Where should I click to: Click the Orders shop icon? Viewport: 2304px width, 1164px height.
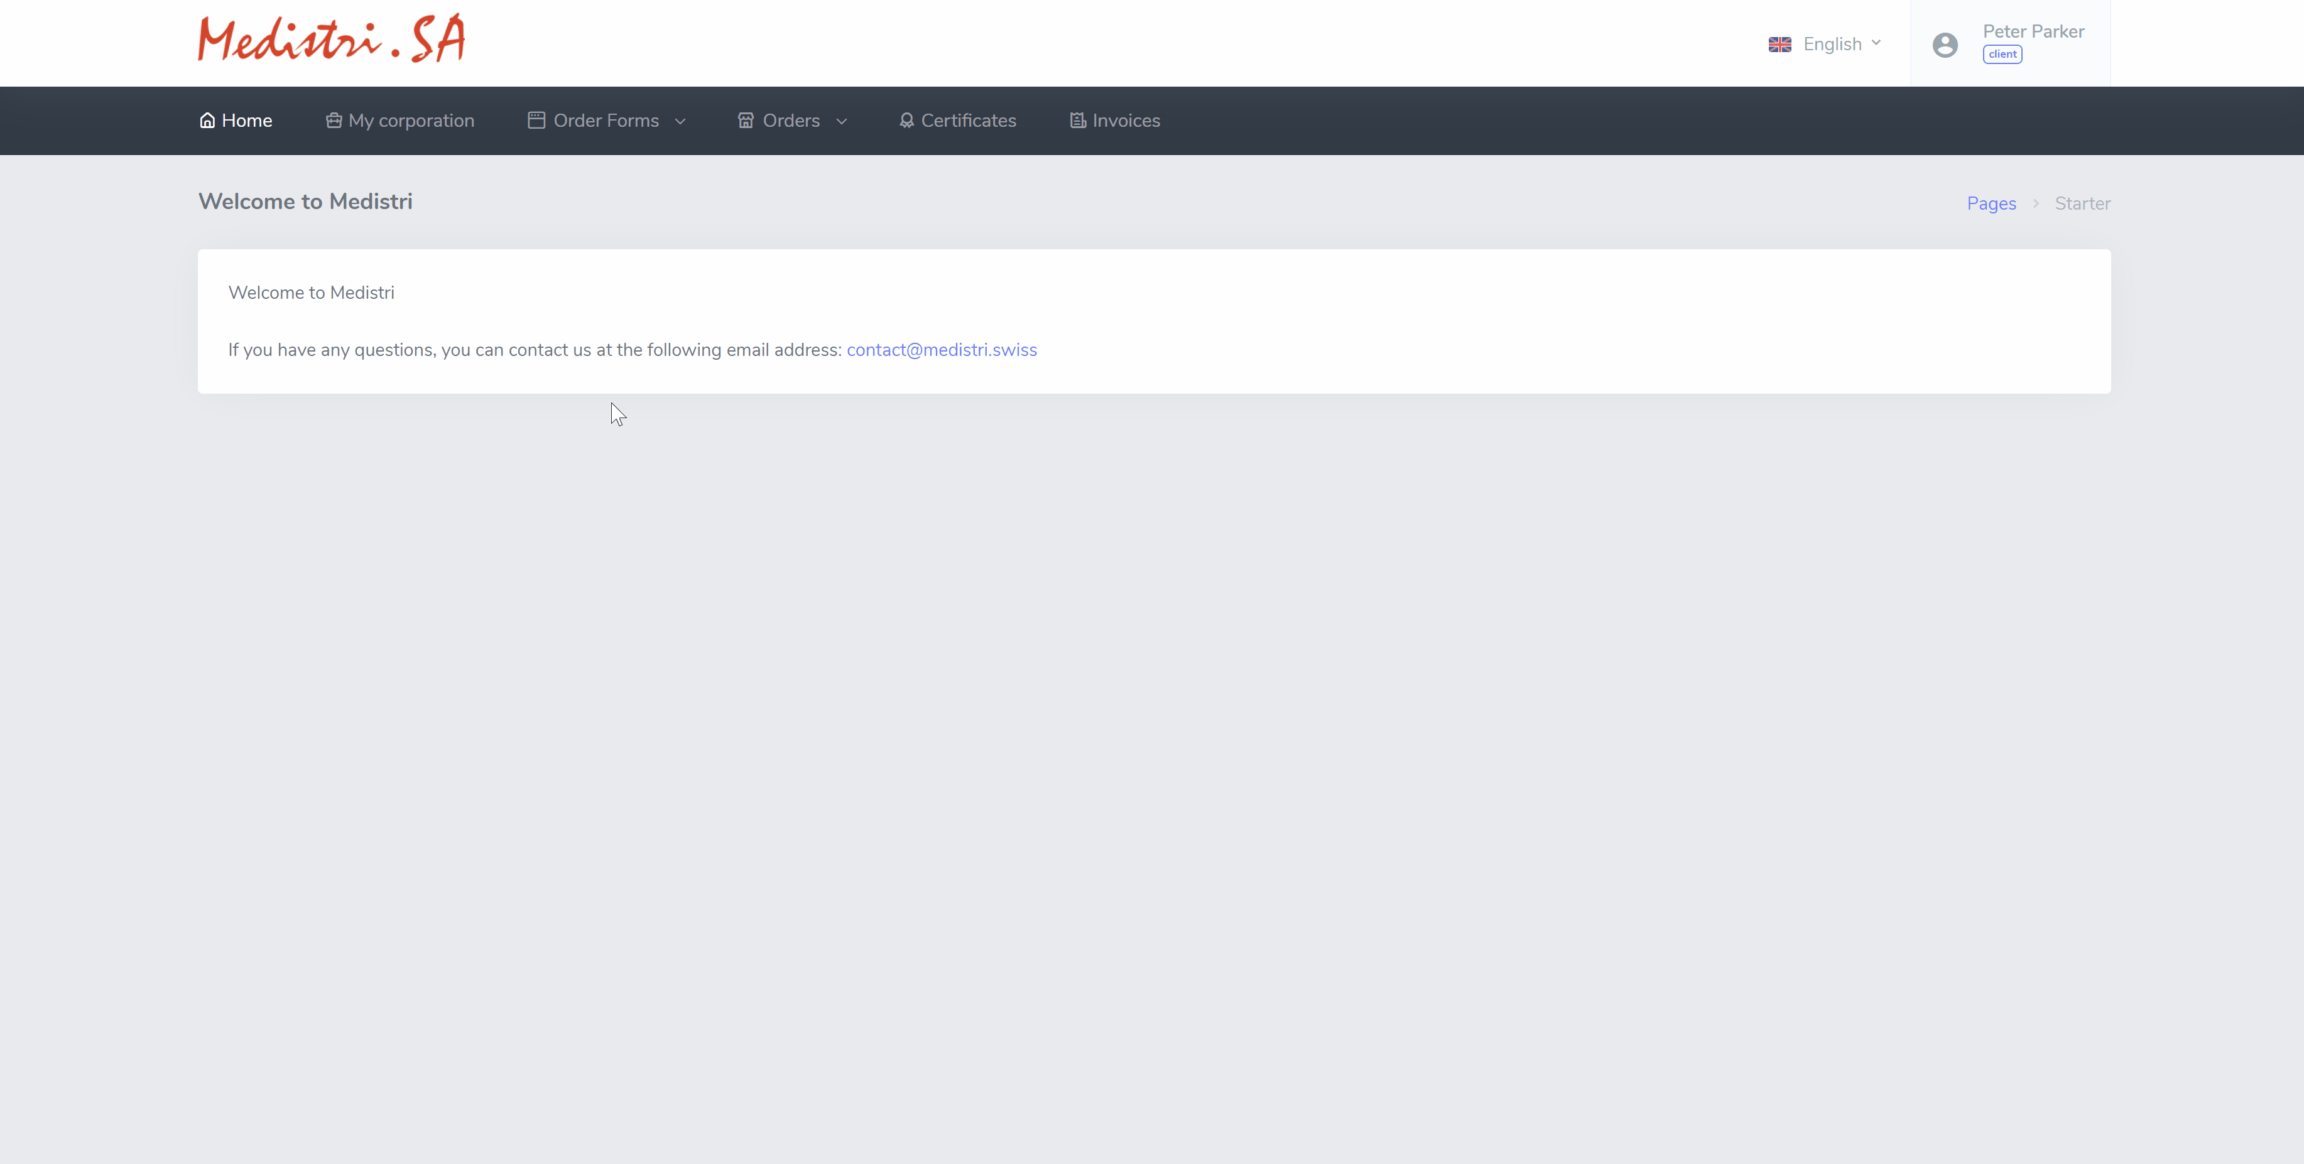(x=745, y=121)
